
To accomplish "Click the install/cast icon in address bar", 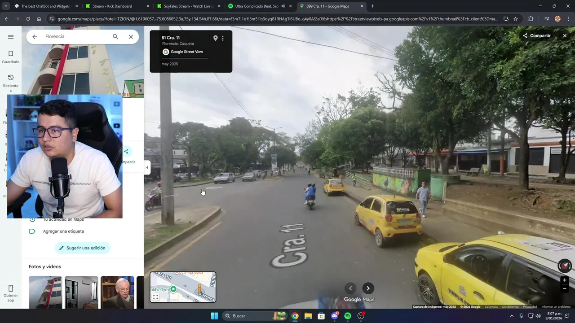I will [x=506, y=19].
